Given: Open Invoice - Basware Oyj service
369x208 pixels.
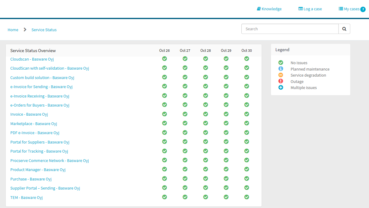Looking at the screenshot, I should click(x=29, y=114).
